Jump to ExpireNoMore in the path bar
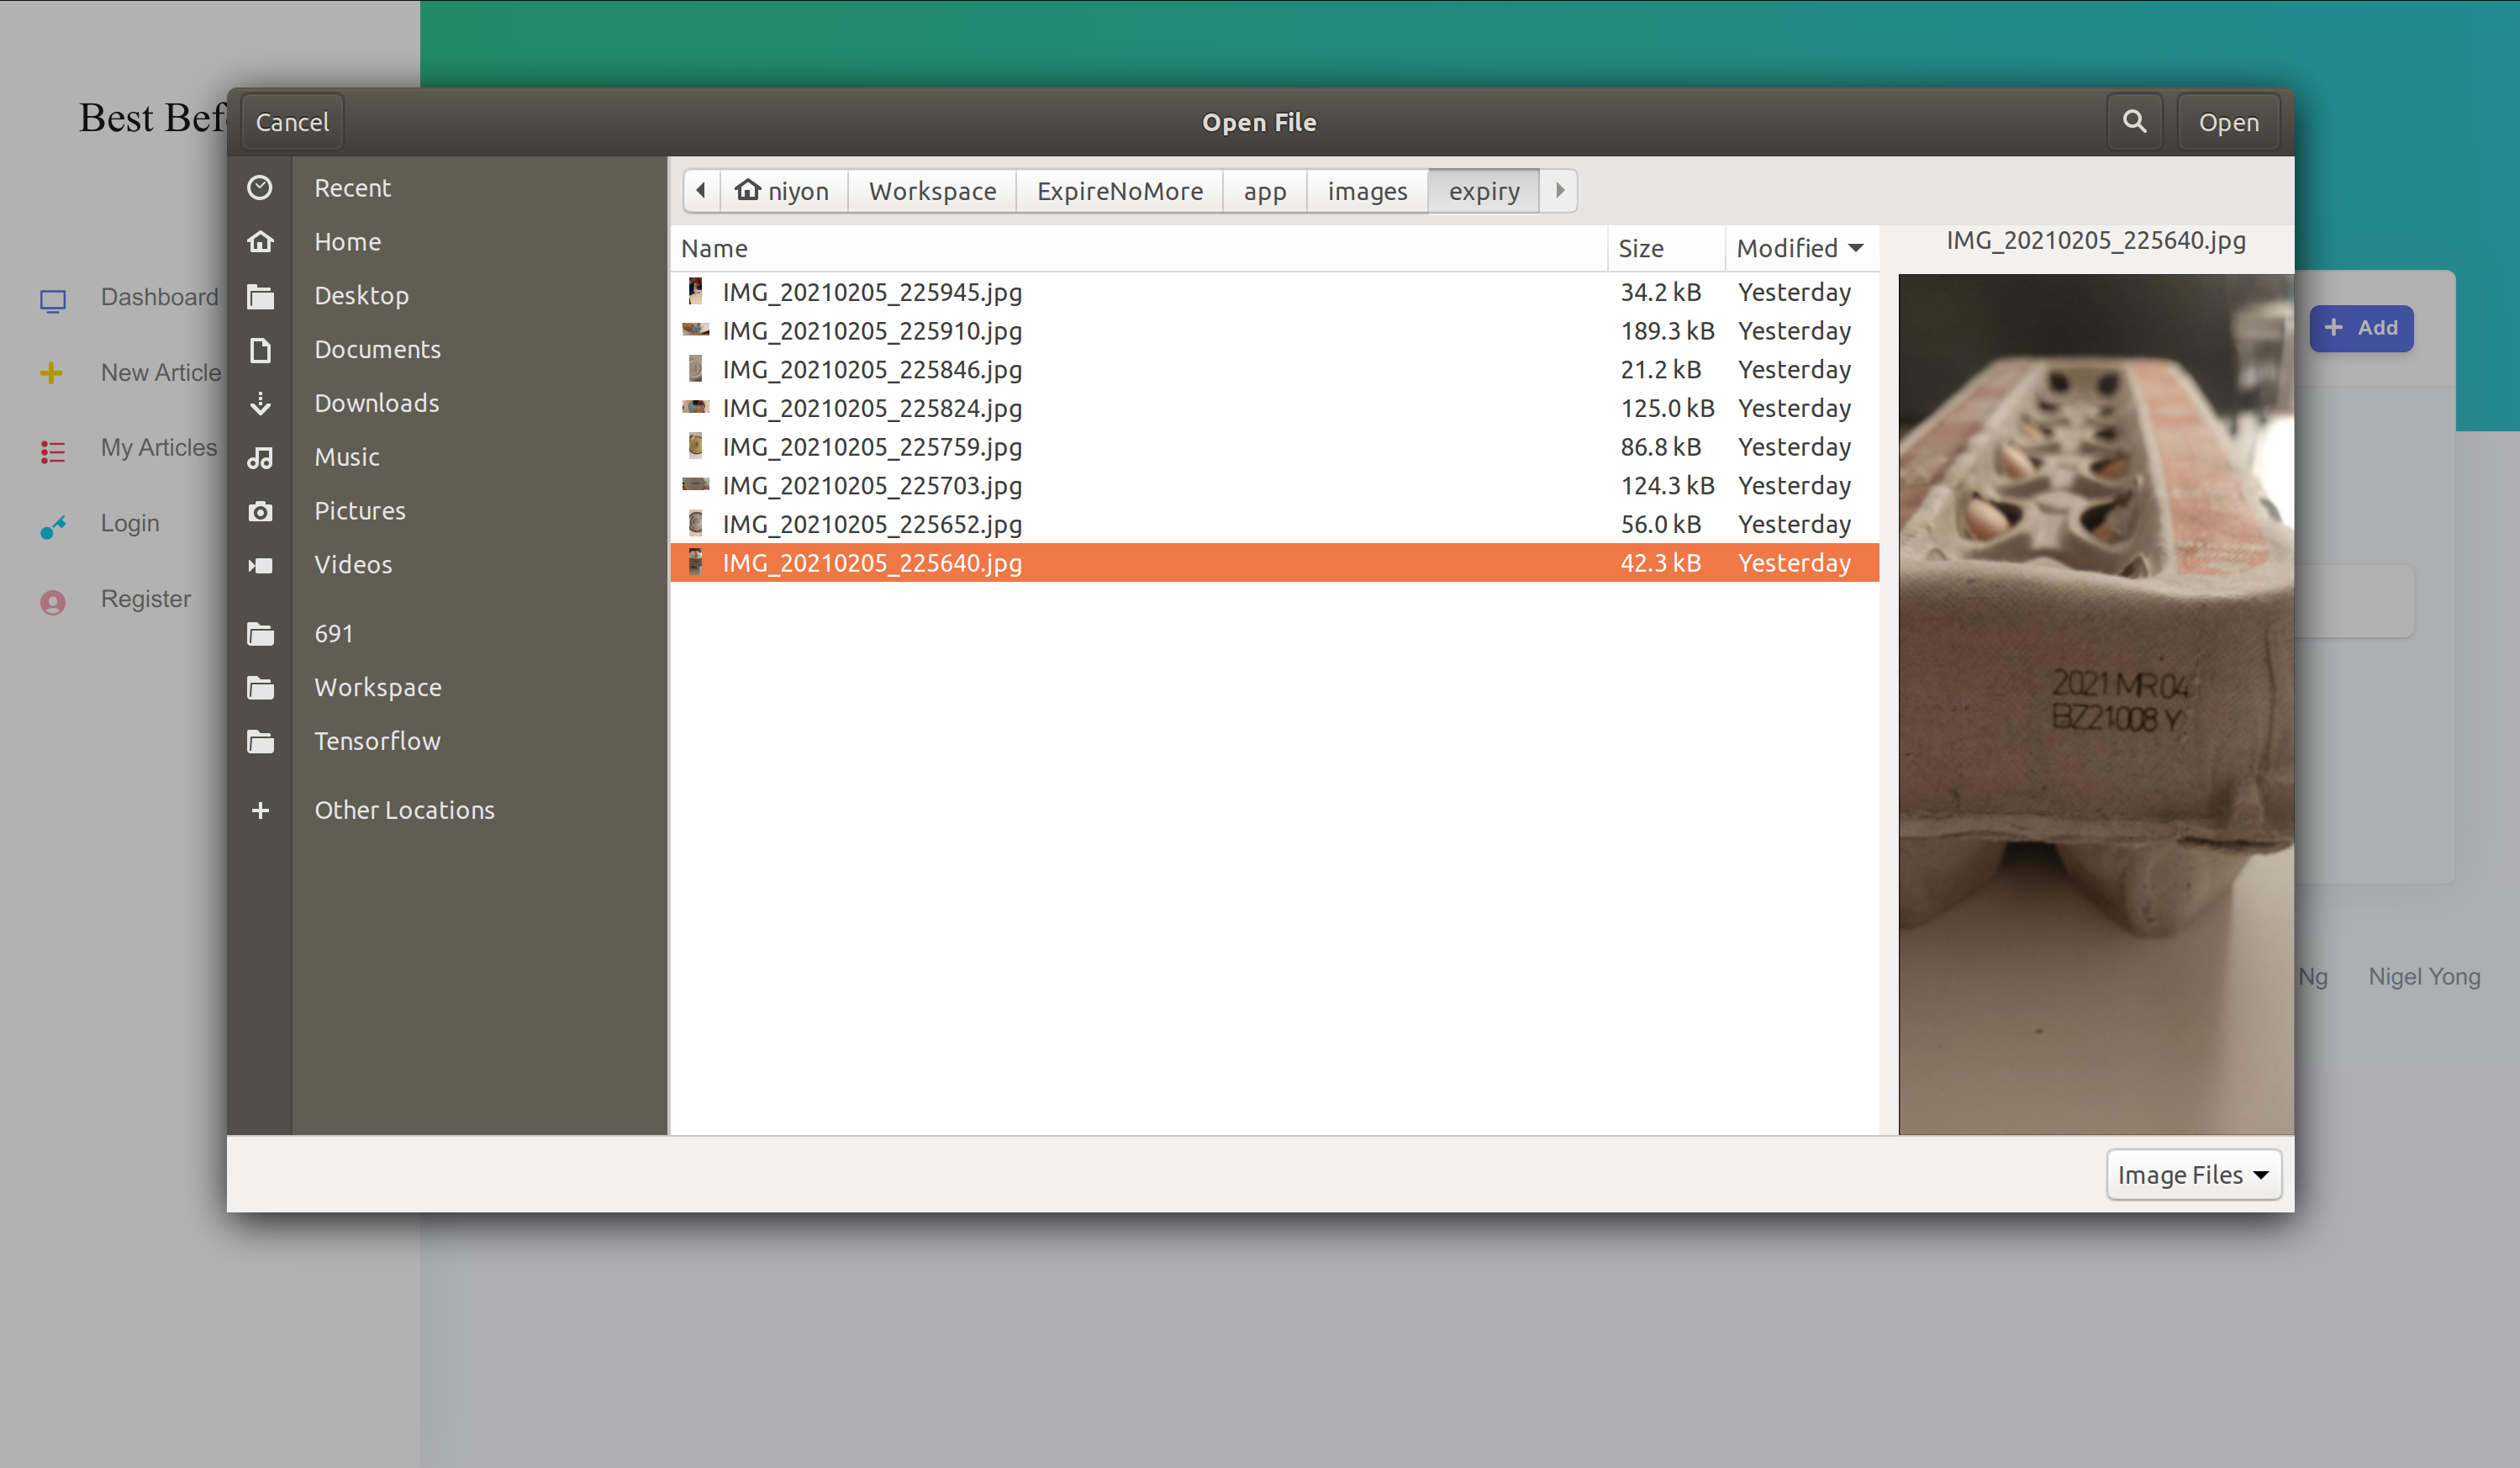The width and height of the screenshot is (2520, 1468). pyautogui.click(x=1119, y=191)
